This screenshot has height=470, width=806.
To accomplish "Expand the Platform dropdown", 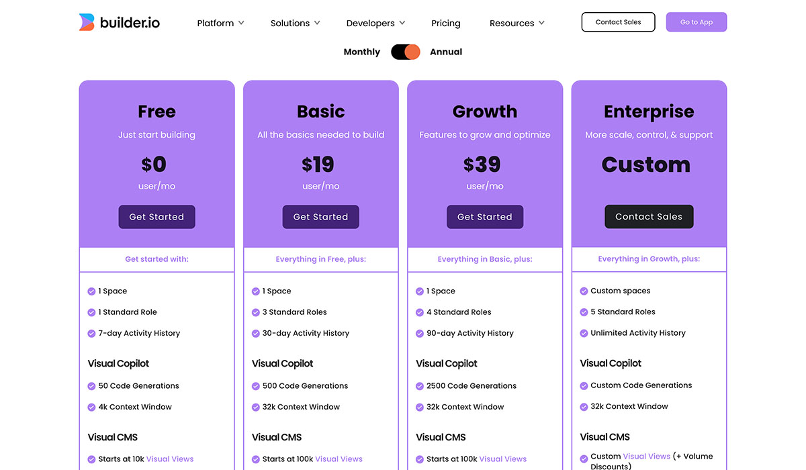I will point(220,23).
